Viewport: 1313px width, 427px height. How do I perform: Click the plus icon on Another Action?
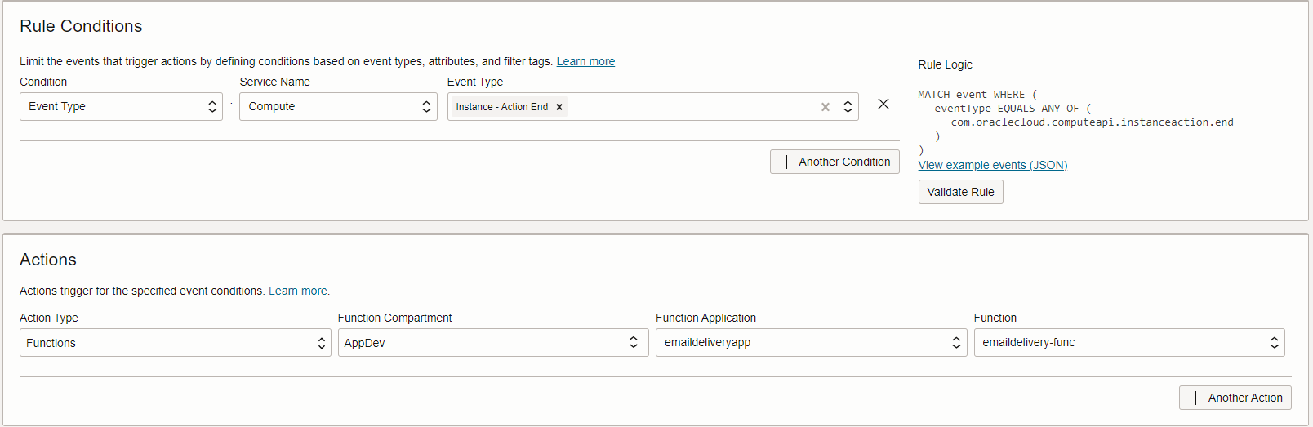[x=1196, y=398]
